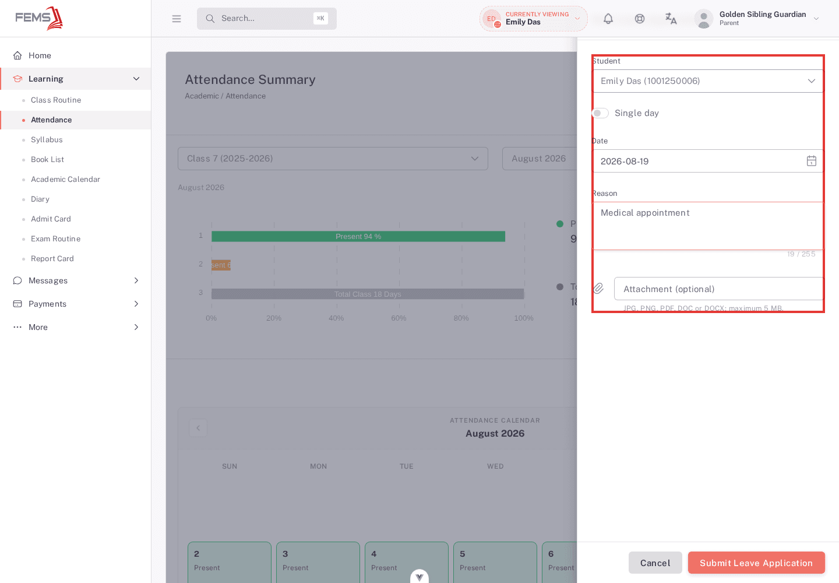
Task: Click the More ellipsis icon
Action: click(17, 327)
